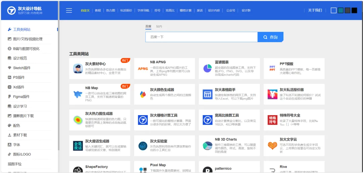Open 自定义 in the top navigation
The image size is (363, 173).
[x=85, y=10]
